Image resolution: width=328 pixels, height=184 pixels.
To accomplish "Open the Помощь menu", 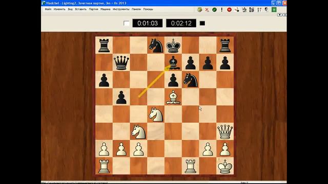I will point(148,9).
